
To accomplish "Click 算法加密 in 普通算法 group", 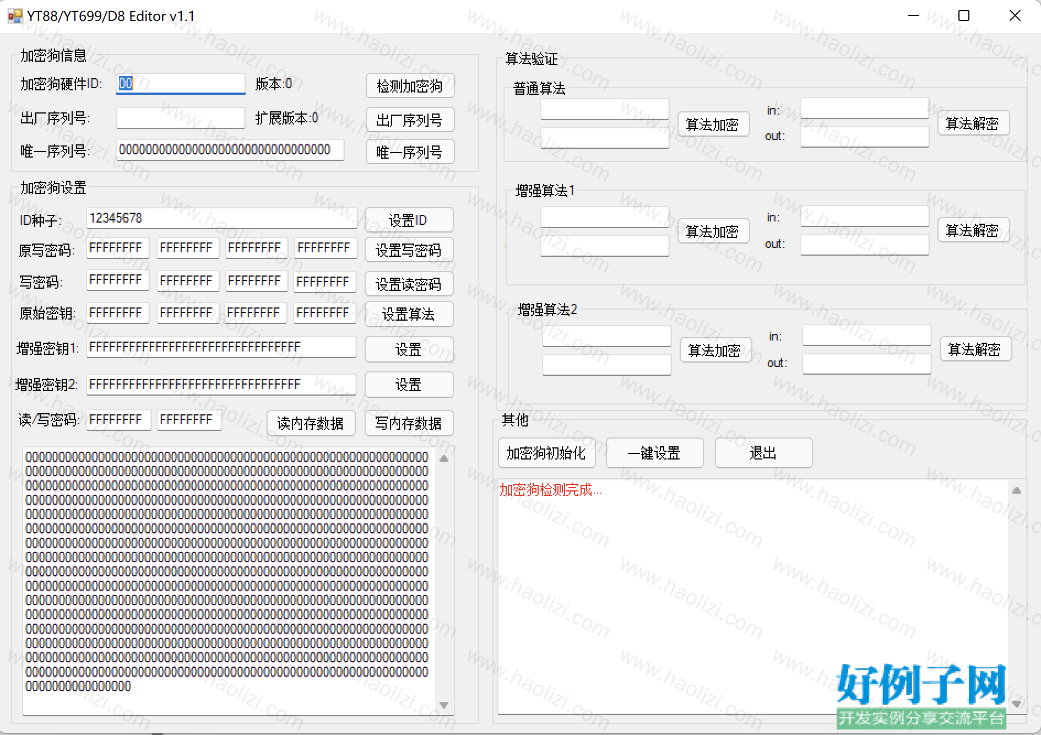I will click(x=713, y=124).
